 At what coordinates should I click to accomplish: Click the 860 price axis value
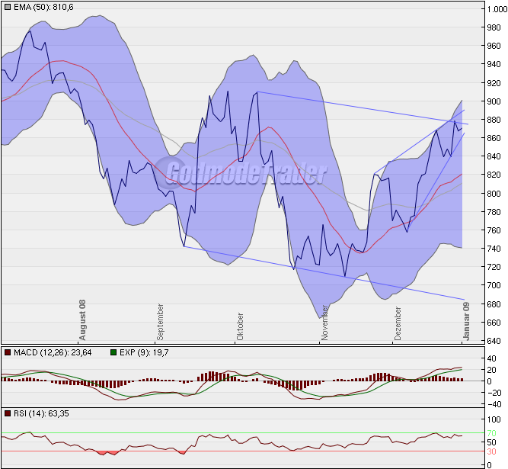494,138
